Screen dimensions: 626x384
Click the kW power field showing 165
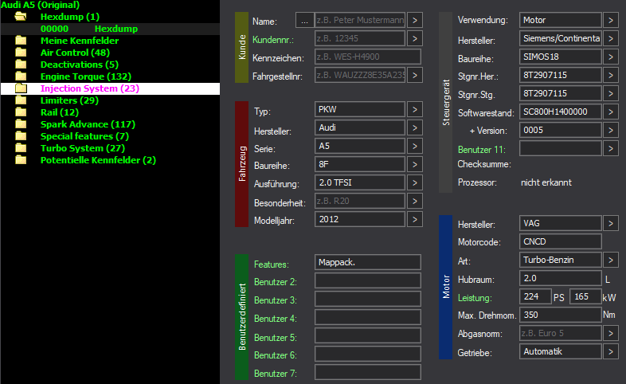click(x=585, y=296)
